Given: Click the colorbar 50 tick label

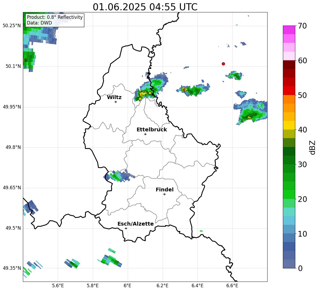Looking at the screenshot, I should point(302,95).
